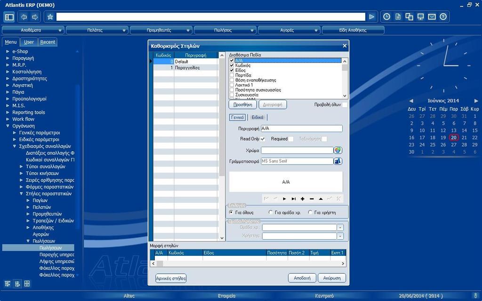Open the Πωλήσεις dropdown menu
This screenshot has height=301, width=482.
coord(225,30)
